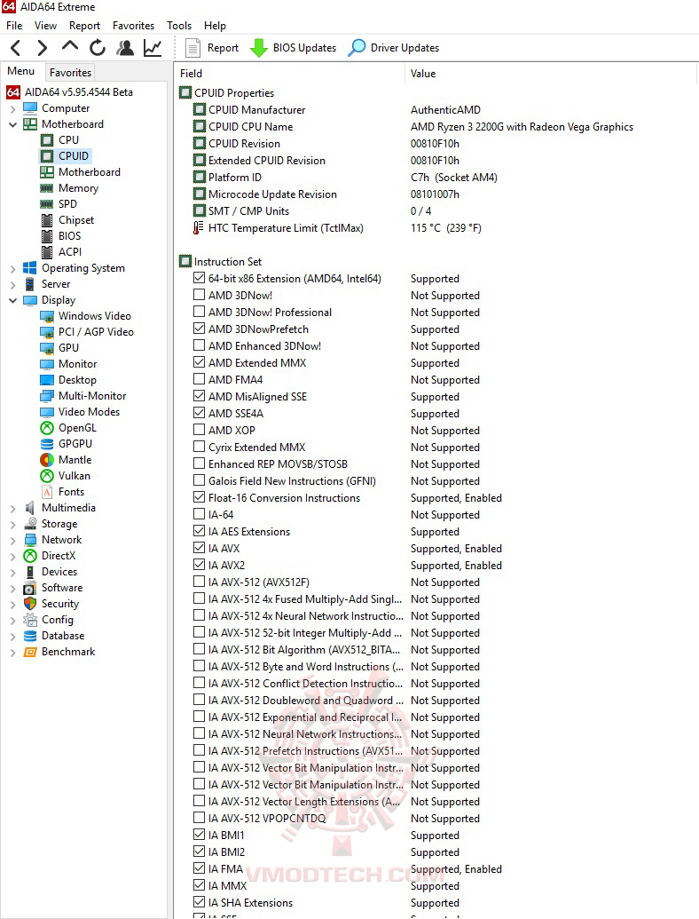699x919 pixels.
Task: Select the Mantle tree icon
Action: pos(47,460)
